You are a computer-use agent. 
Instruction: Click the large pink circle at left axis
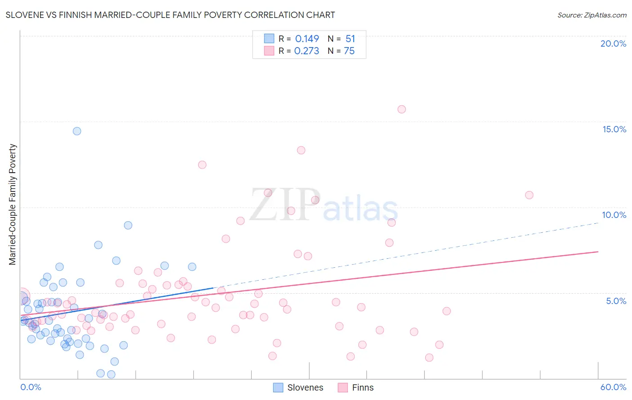click(20, 297)
